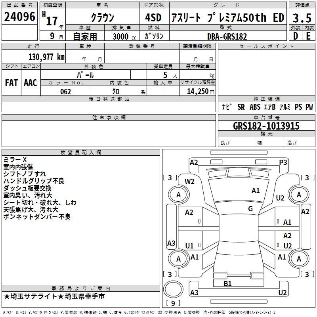Viewport: 317px width, 317px height.
Task: Click the 出品番号 header label
Action: click(x=19, y=5)
